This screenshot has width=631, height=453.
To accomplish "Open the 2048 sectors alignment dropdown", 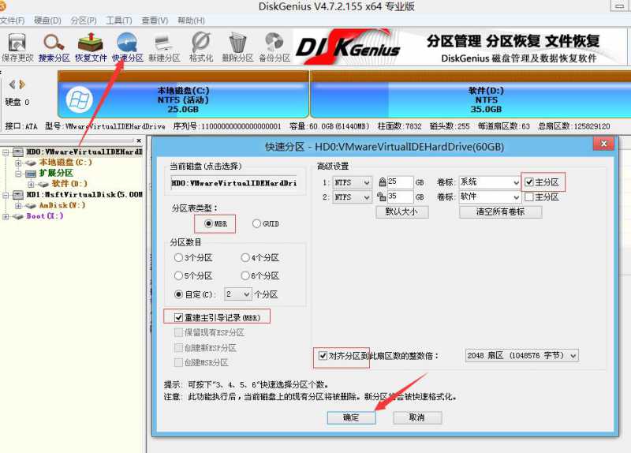I will click(522, 356).
